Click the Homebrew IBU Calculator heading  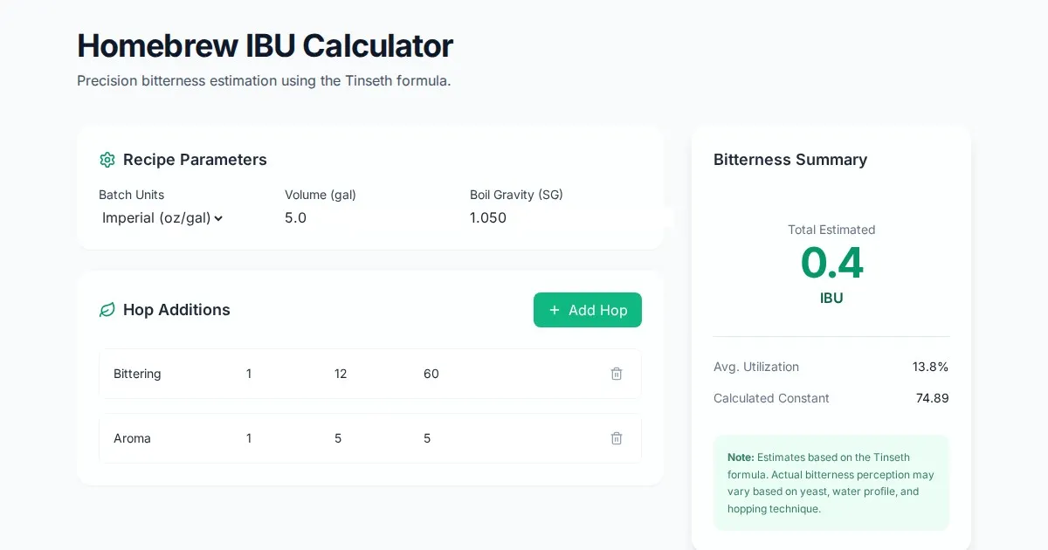[x=265, y=45]
